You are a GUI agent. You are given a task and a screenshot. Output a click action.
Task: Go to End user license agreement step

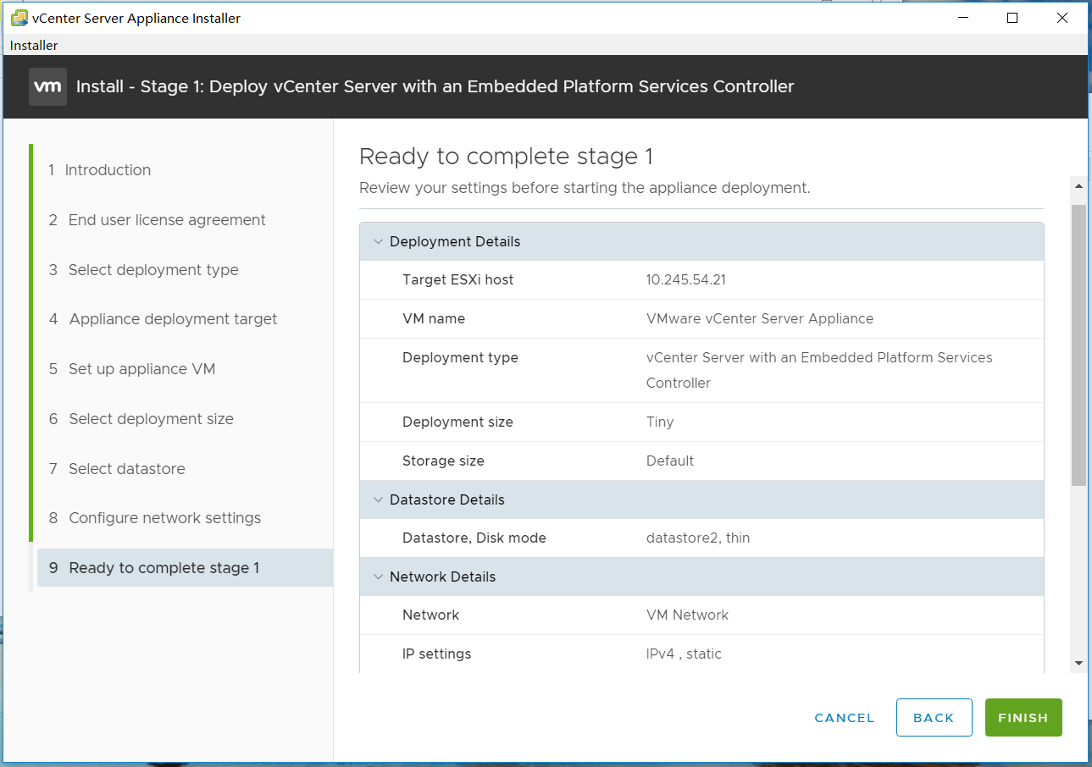157,220
